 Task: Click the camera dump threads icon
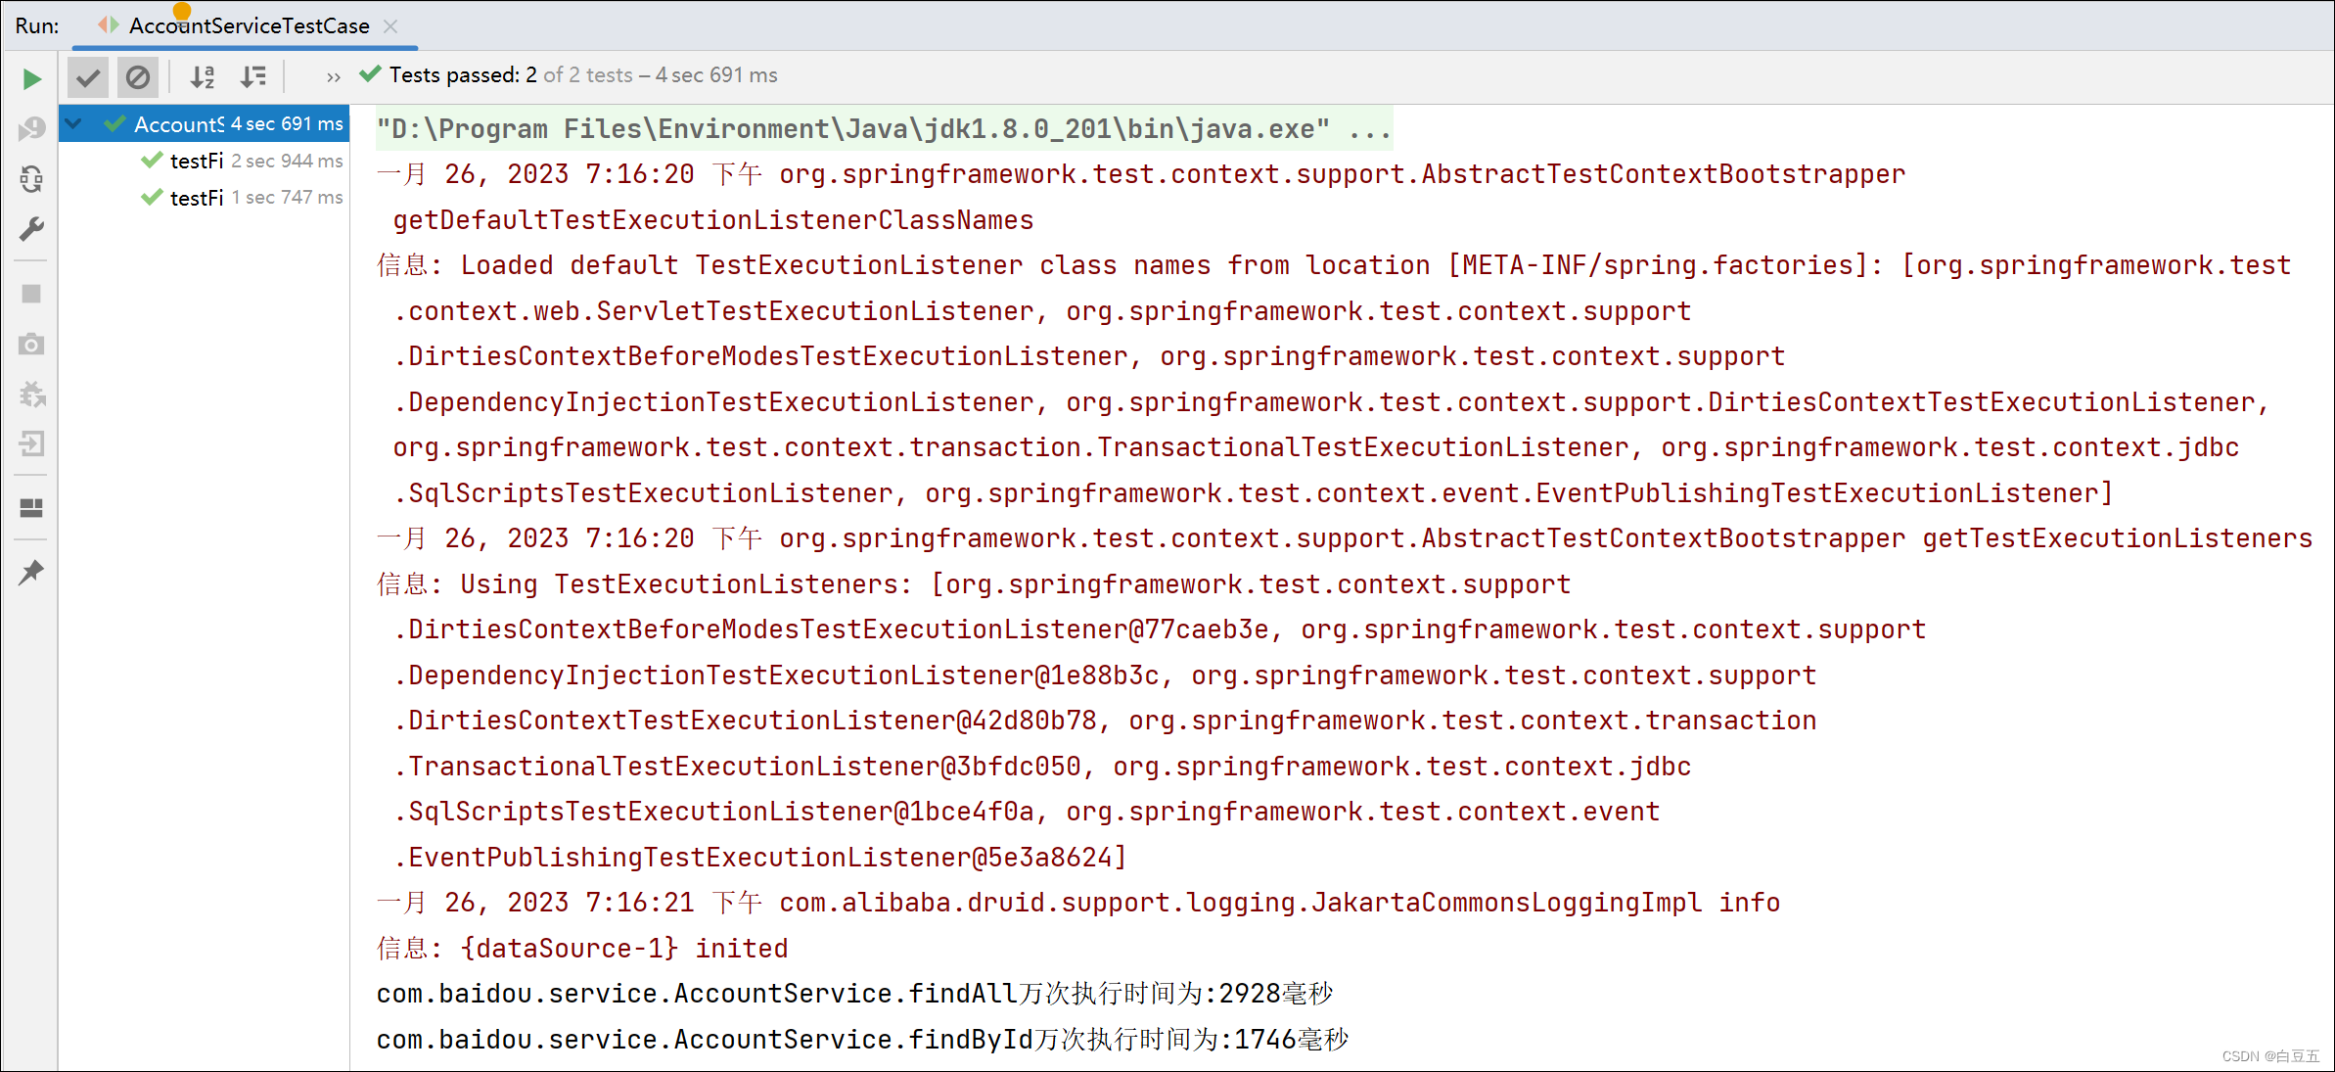[x=31, y=345]
